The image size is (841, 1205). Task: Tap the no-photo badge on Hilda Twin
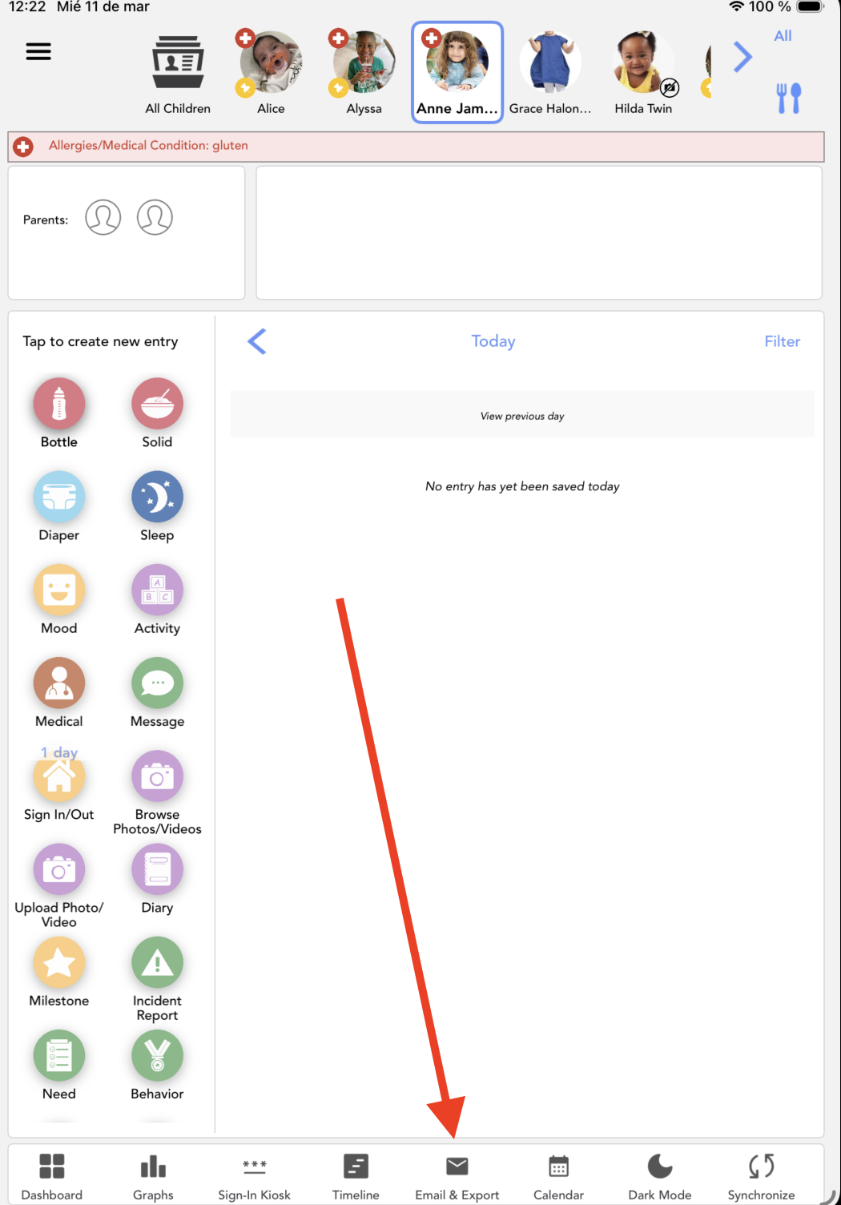[x=670, y=87]
